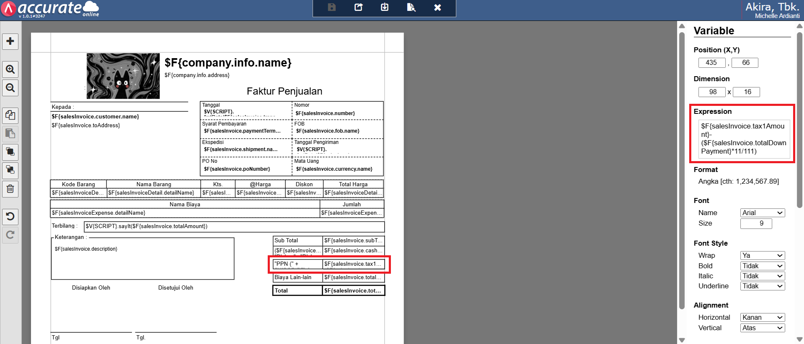Change Horizontal alignment dropdown from Kanan
This screenshot has height=344, width=804.
coord(762,317)
